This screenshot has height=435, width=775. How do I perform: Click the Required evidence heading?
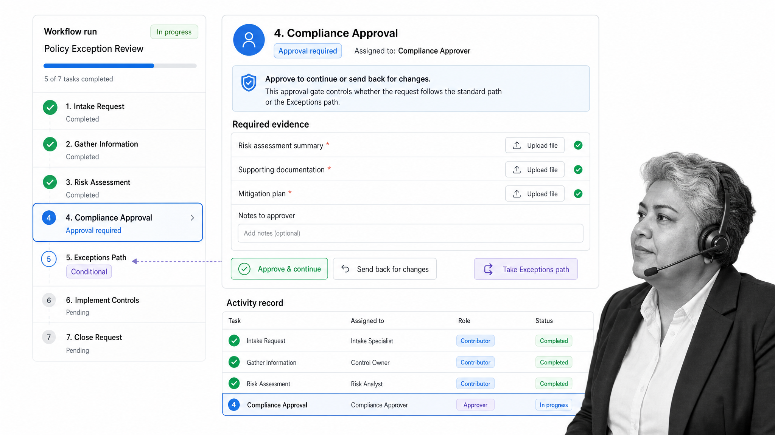(x=271, y=124)
